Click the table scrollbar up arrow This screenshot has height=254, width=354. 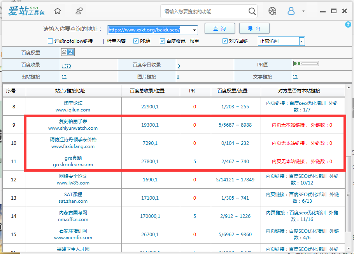[x=348, y=87]
